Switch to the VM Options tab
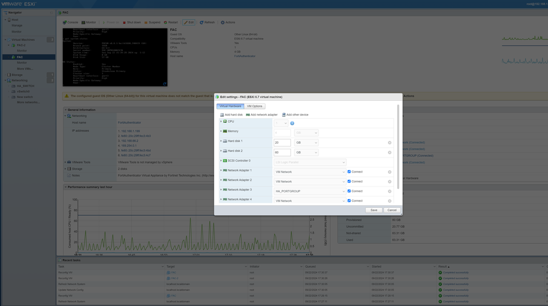Viewport: 548px width, 306px height. coord(255,106)
